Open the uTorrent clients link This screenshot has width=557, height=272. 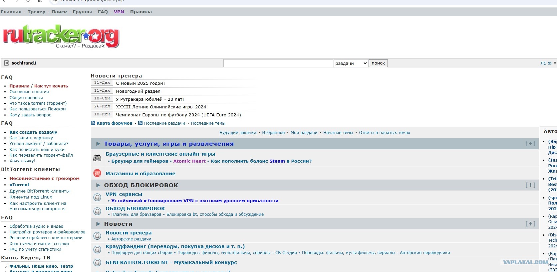(x=19, y=185)
